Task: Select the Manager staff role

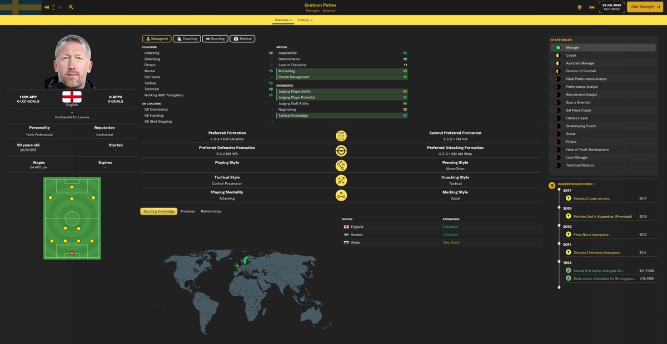Action: 603,48
